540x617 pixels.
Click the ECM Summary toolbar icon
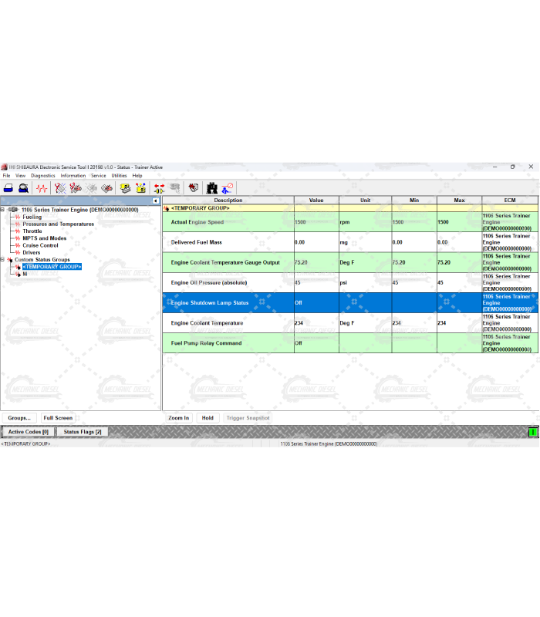pyautogui.click(x=124, y=187)
